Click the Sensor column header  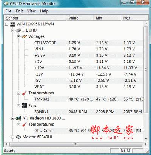coord(35,18)
